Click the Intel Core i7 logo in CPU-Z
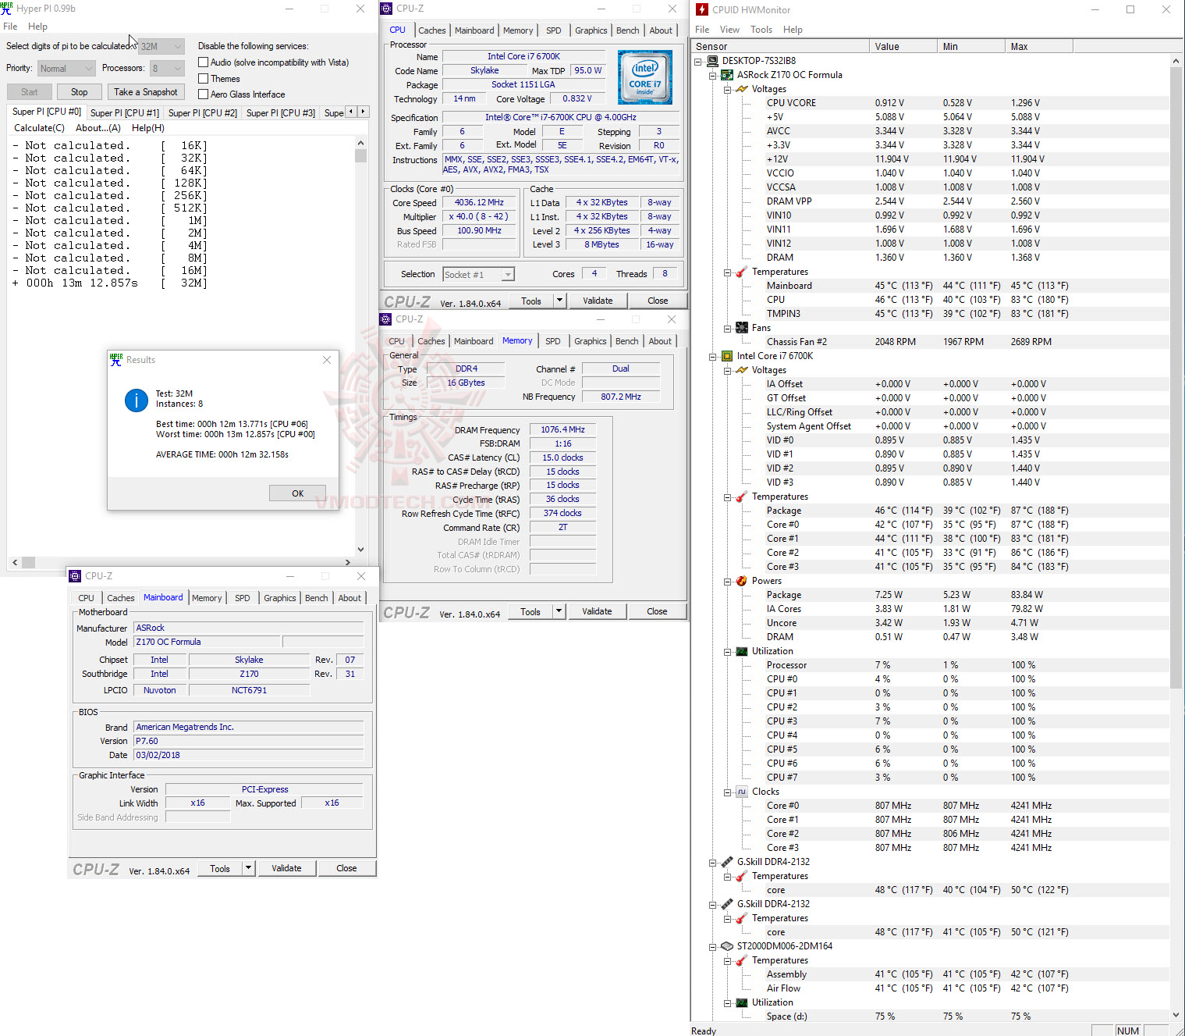 coord(645,77)
